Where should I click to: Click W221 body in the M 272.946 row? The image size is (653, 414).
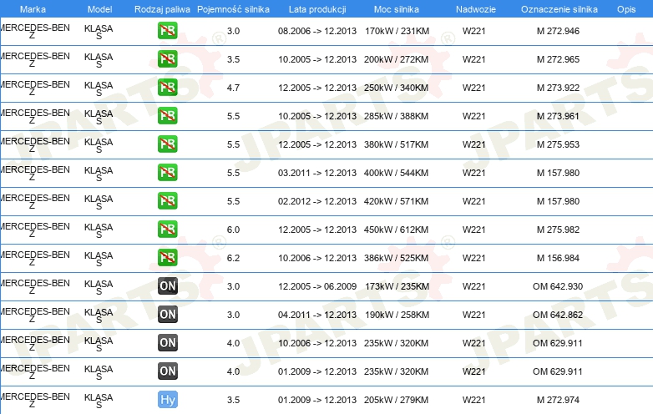click(474, 31)
